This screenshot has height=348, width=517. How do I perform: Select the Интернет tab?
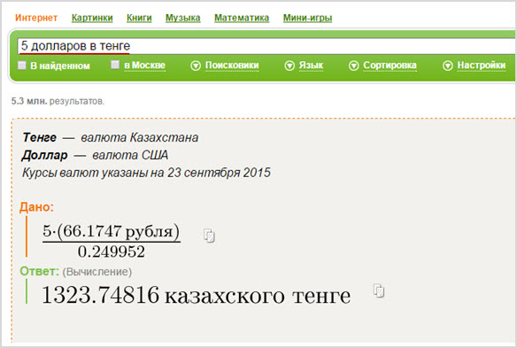pyautogui.click(x=36, y=18)
